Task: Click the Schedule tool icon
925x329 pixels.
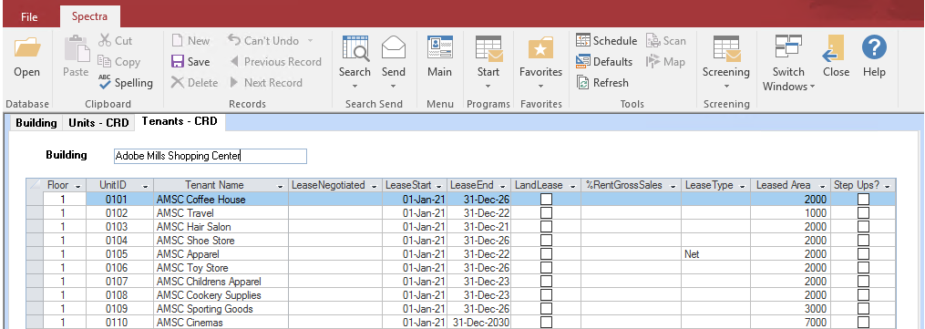Action: pos(583,41)
